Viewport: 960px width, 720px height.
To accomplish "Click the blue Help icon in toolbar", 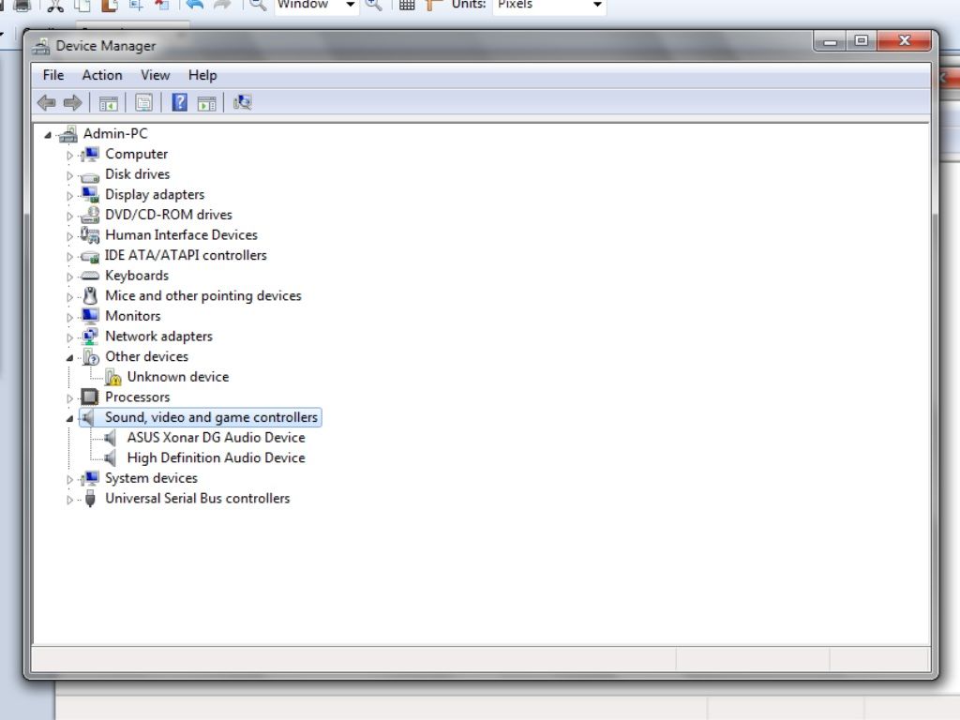I will [x=179, y=103].
